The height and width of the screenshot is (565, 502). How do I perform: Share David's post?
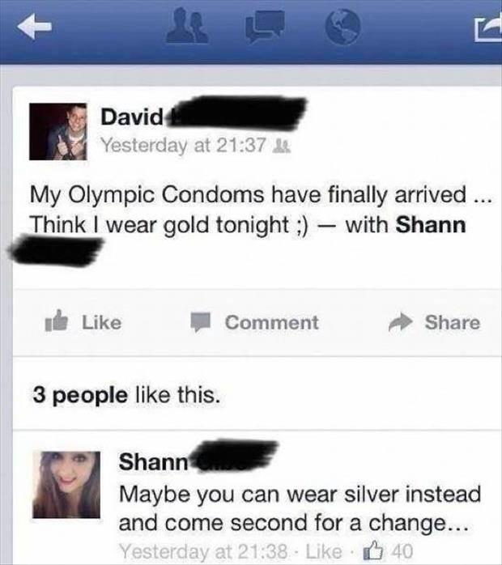tap(434, 322)
